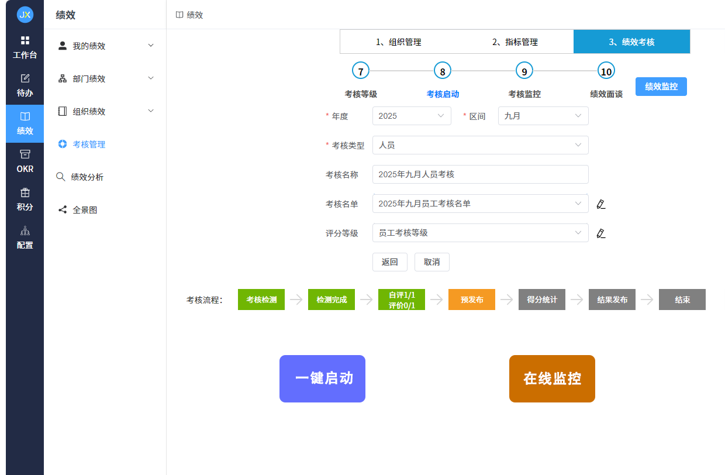Expand the 我的绩效 section chevron
The height and width of the screenshot is (475, 725).
[151, 45]
